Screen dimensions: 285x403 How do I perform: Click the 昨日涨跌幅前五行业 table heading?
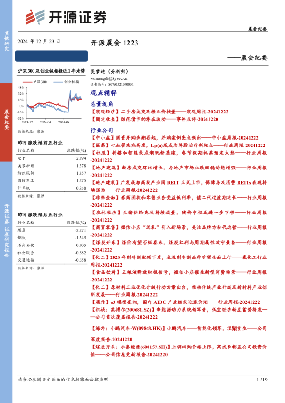pos(40,143)
